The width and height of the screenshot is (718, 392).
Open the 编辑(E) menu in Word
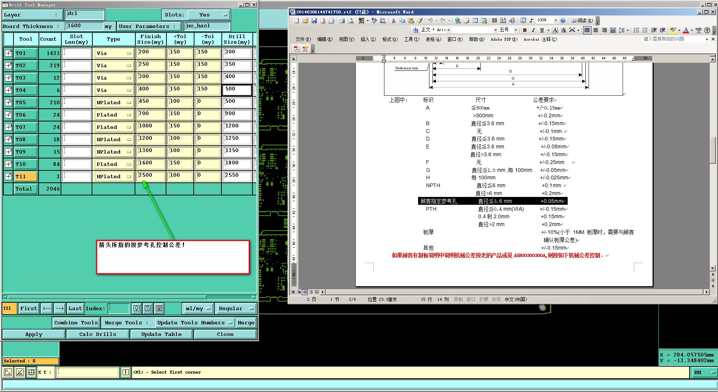(x=325, y=39)
